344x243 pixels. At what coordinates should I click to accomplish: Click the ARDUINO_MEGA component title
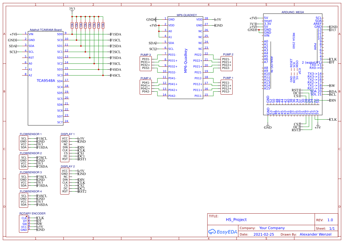(x=293, y=12)
